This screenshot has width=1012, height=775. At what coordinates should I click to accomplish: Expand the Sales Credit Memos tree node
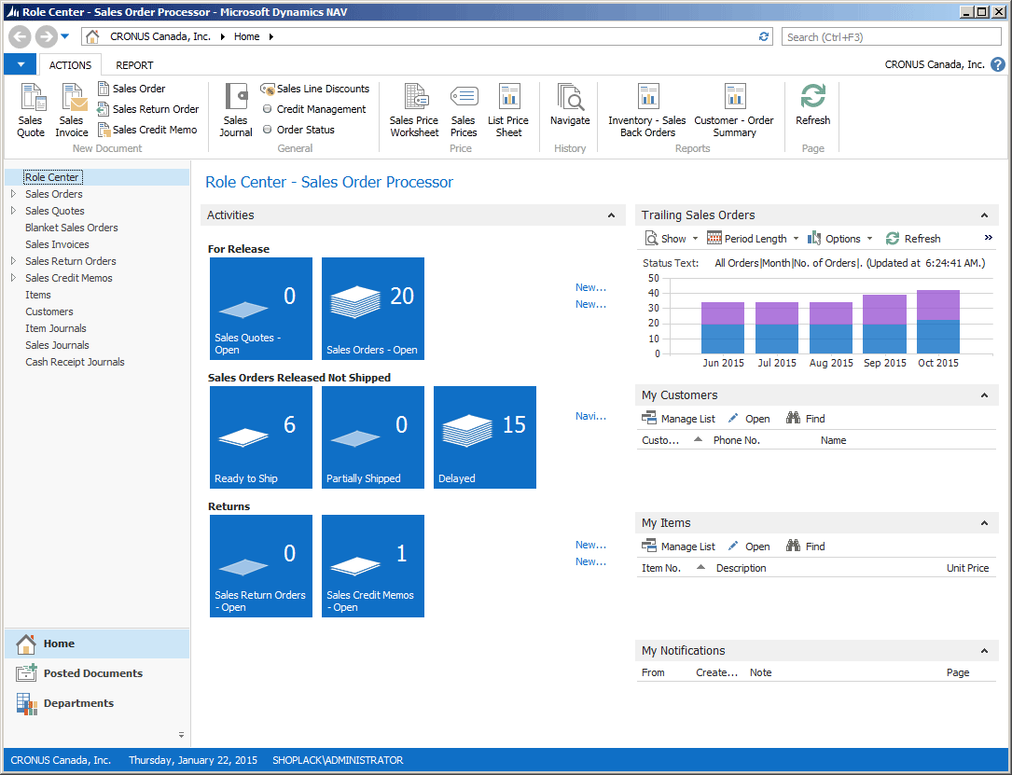point(13,278)
